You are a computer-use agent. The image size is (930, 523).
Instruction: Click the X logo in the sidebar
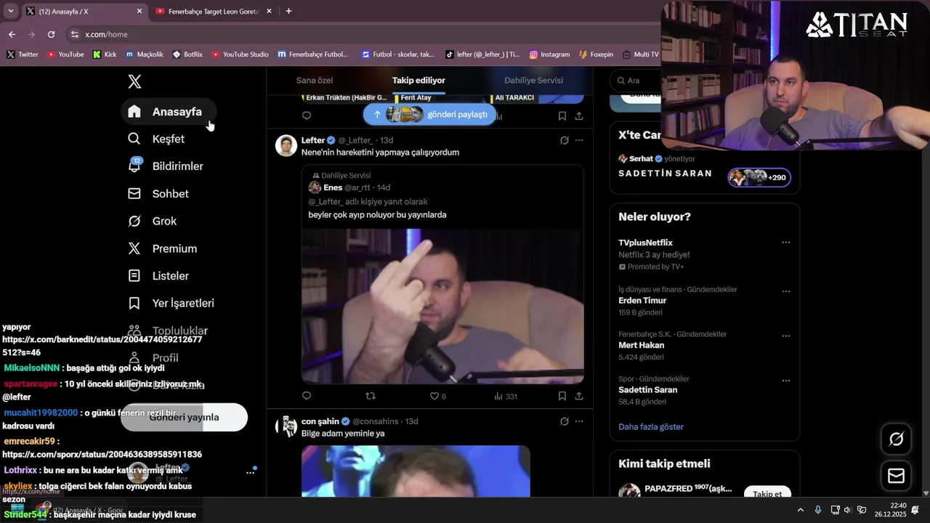coord(134,81)
